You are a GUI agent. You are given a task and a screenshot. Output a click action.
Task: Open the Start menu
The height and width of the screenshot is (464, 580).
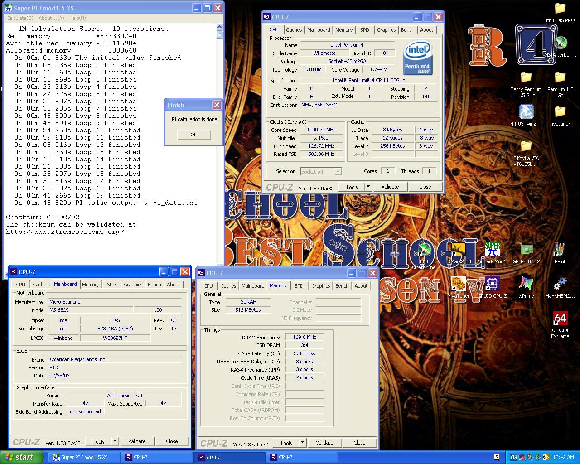21,457
